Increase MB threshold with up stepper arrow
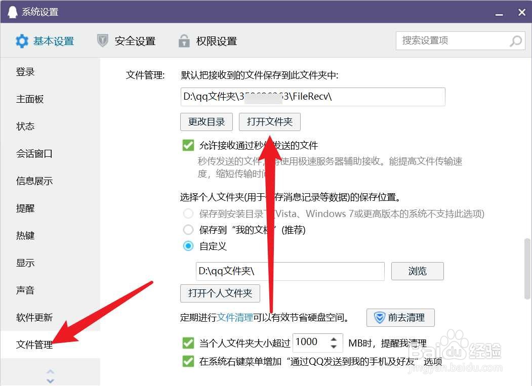Viewport: 532px width, 386px height. click(334, 339)
